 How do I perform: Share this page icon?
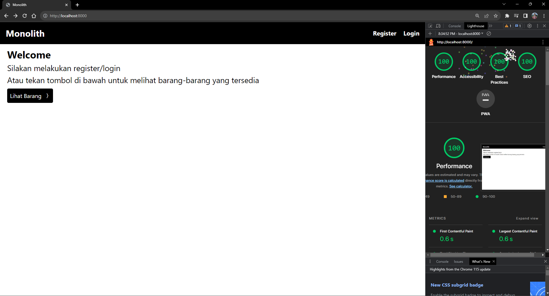pyautogui.click(x=487, y=16)
